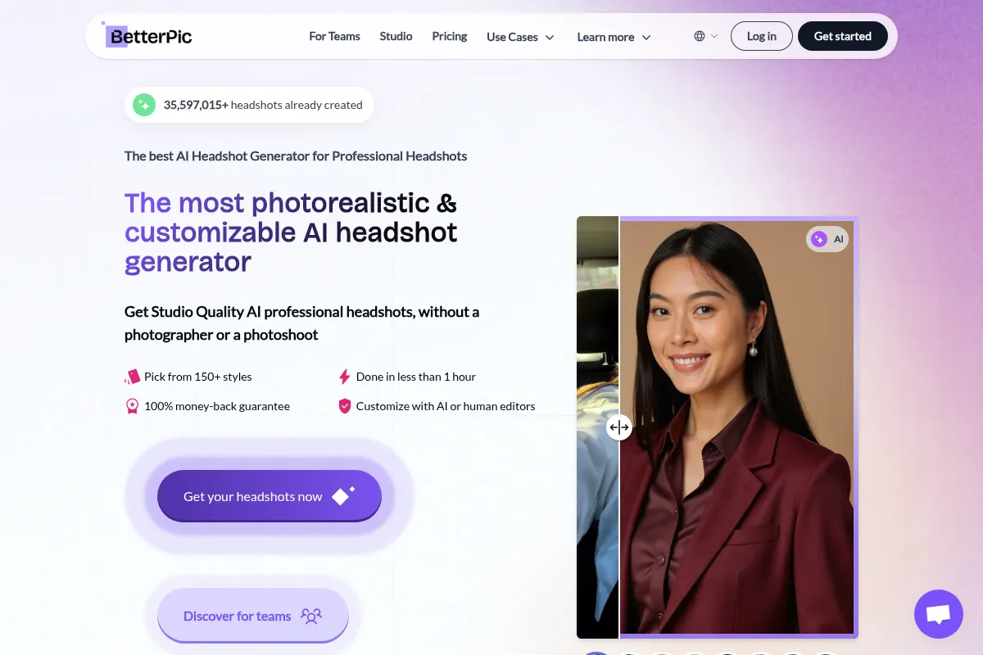The height and width of the screenshot is (655, 983).
Task: Click the original photo strip on the left
Action: tap(597, 427)
